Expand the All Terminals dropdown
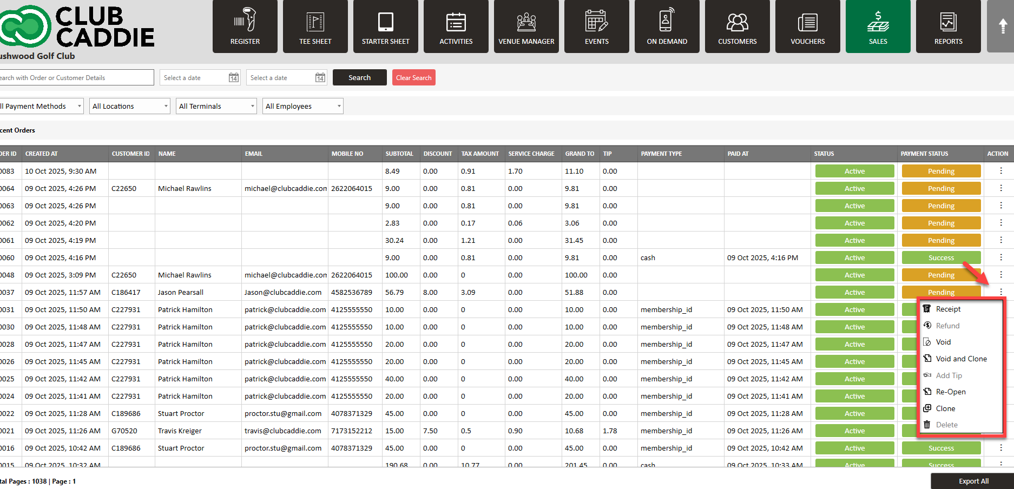 tap(216, 106)
